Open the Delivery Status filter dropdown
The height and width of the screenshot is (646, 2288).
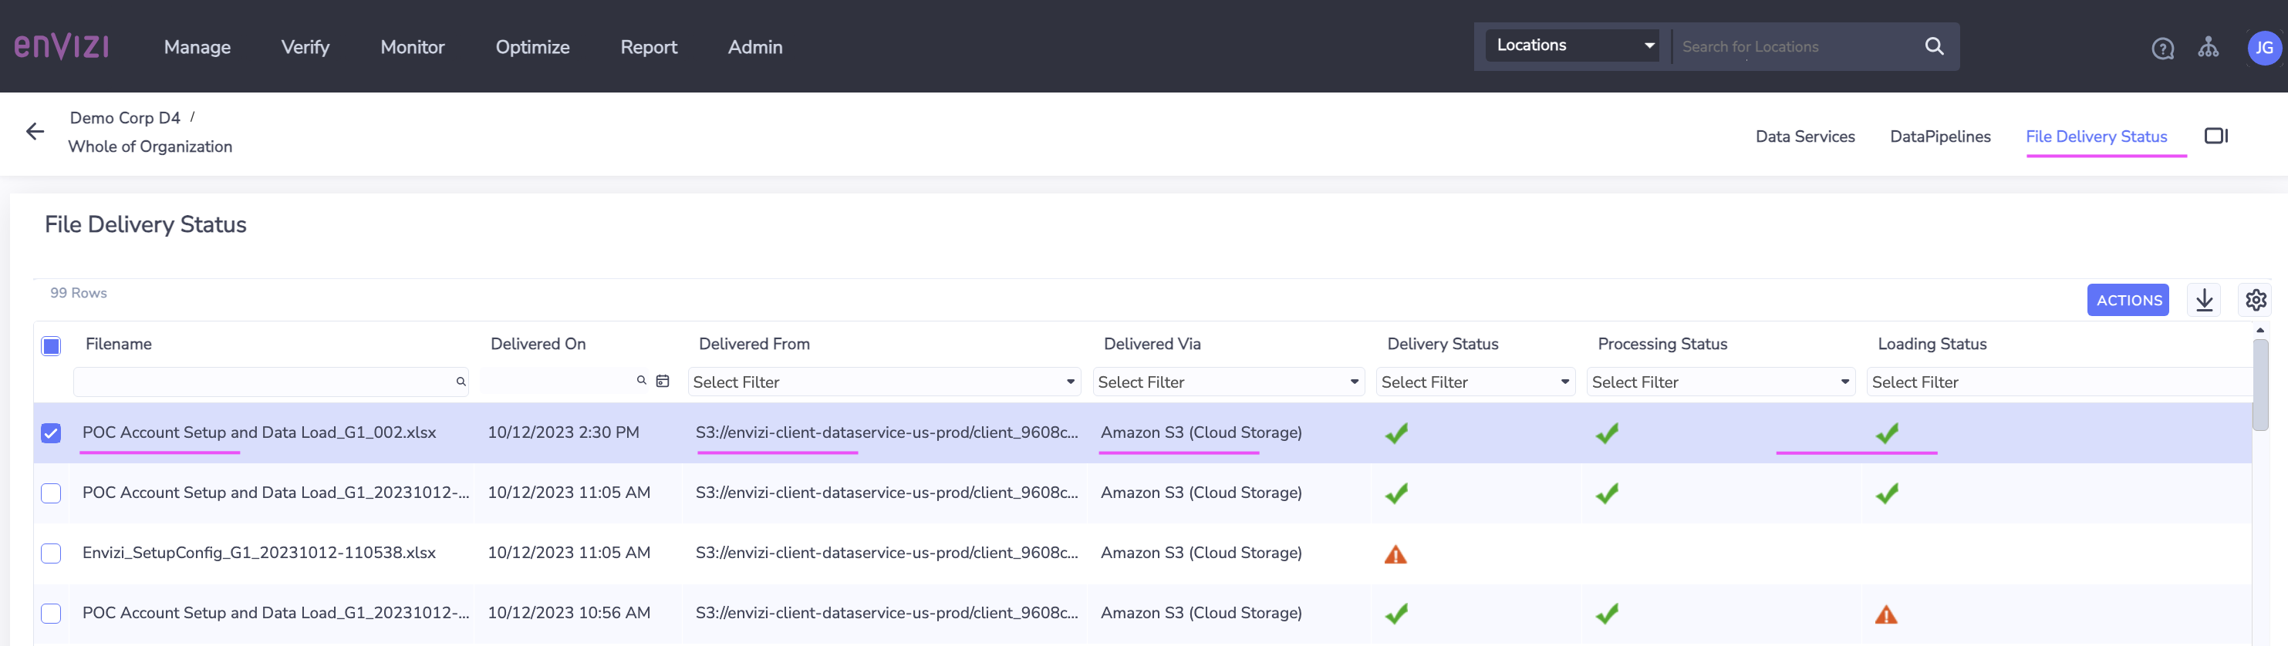point(1474,382)
